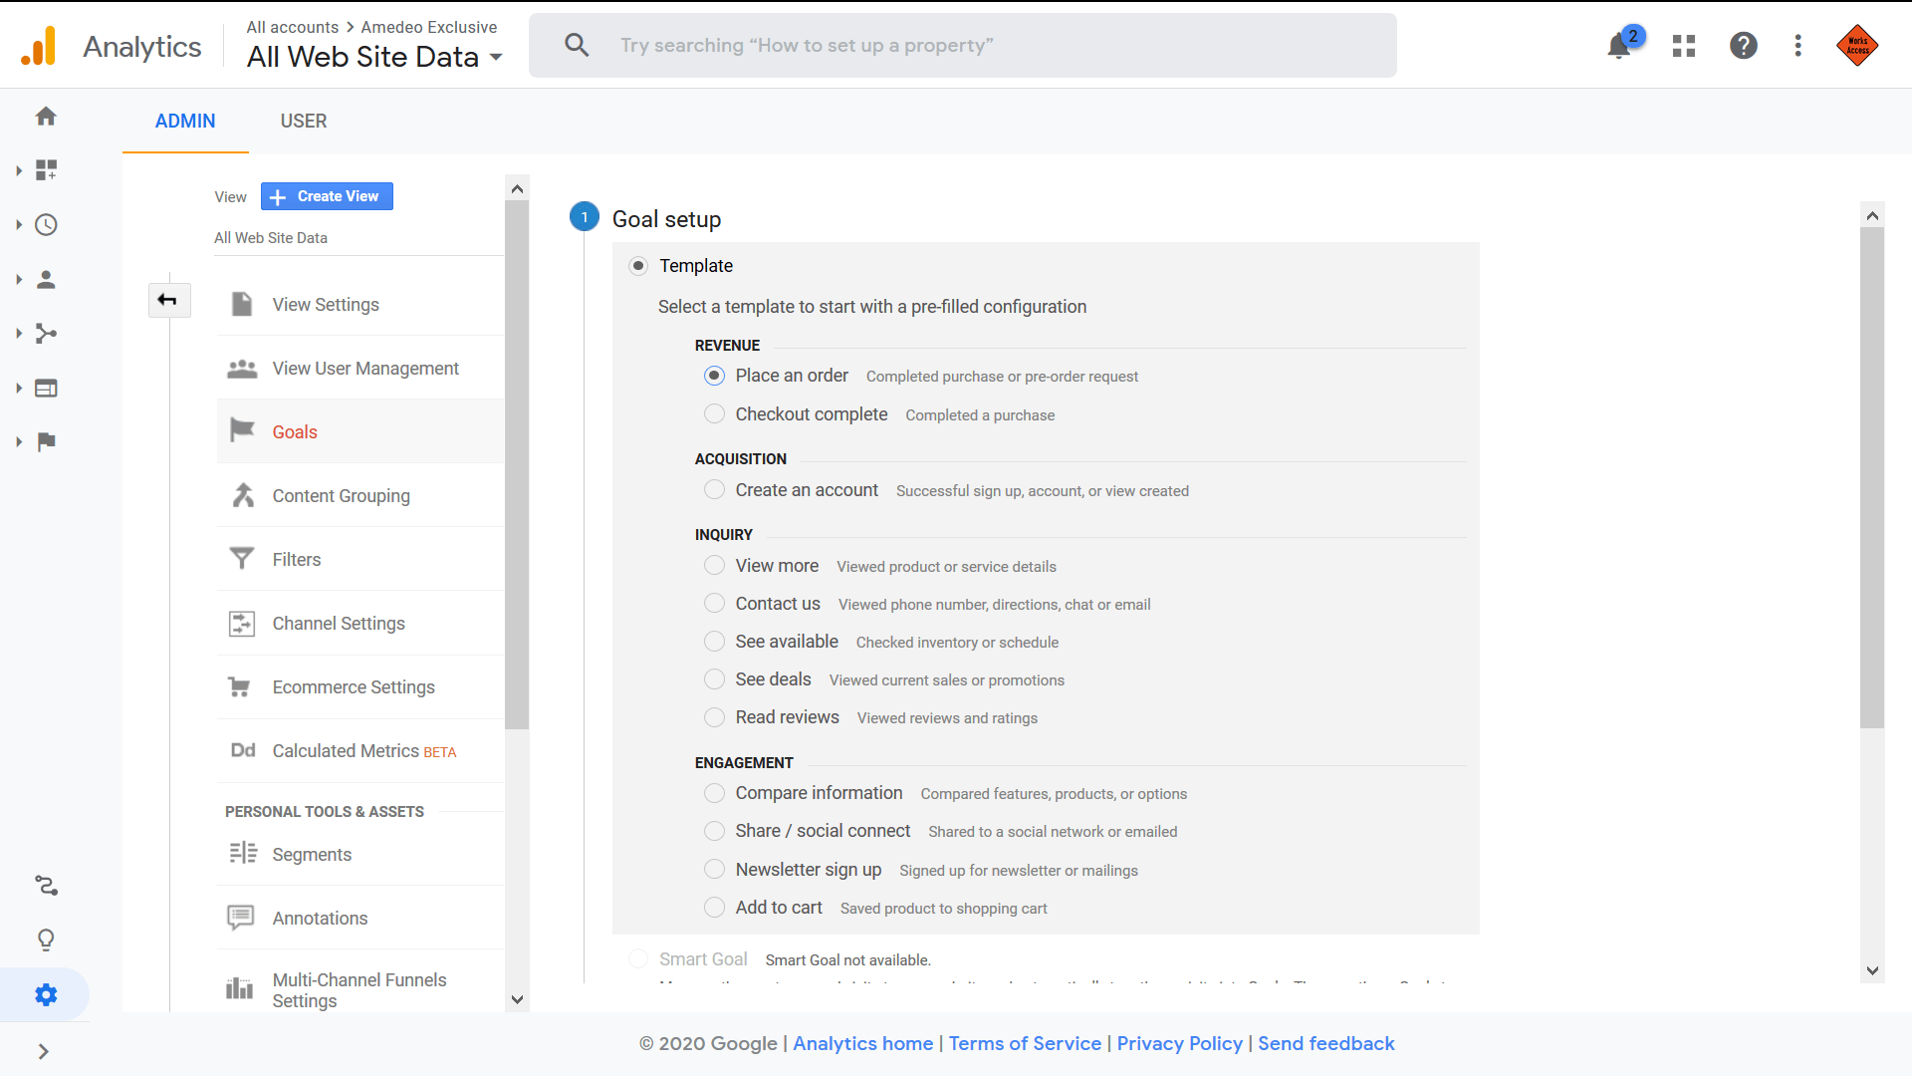1912x1076 pixels.
Task: Open Filters using the funnel icon
Action: [240, 559]
